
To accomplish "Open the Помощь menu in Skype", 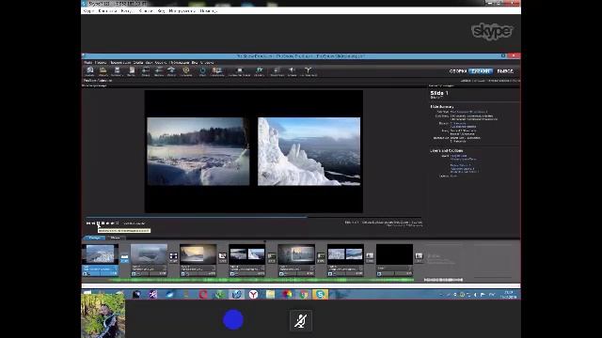I will [x=209, y=11].
